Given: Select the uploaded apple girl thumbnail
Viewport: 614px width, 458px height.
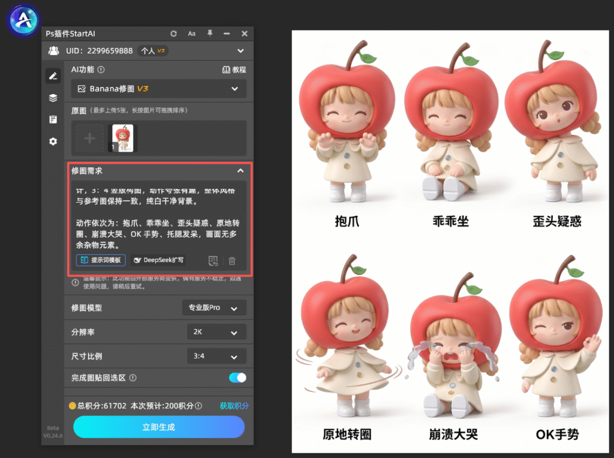Looking at the screenshot, I should (122, 138).
